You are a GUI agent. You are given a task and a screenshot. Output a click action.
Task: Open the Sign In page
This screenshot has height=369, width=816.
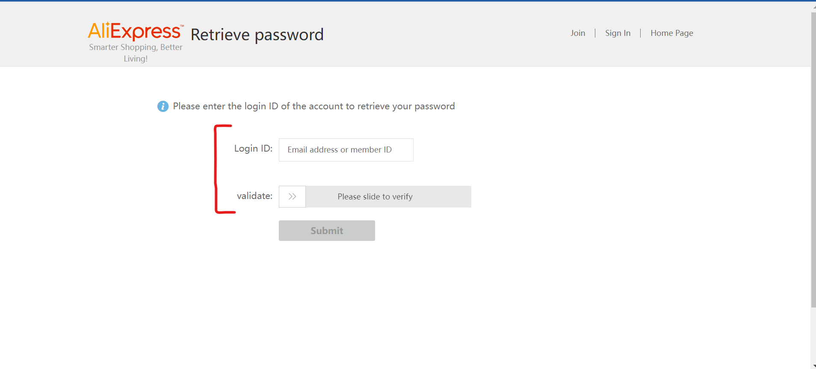pyautogui.click(x=618, y=33)
